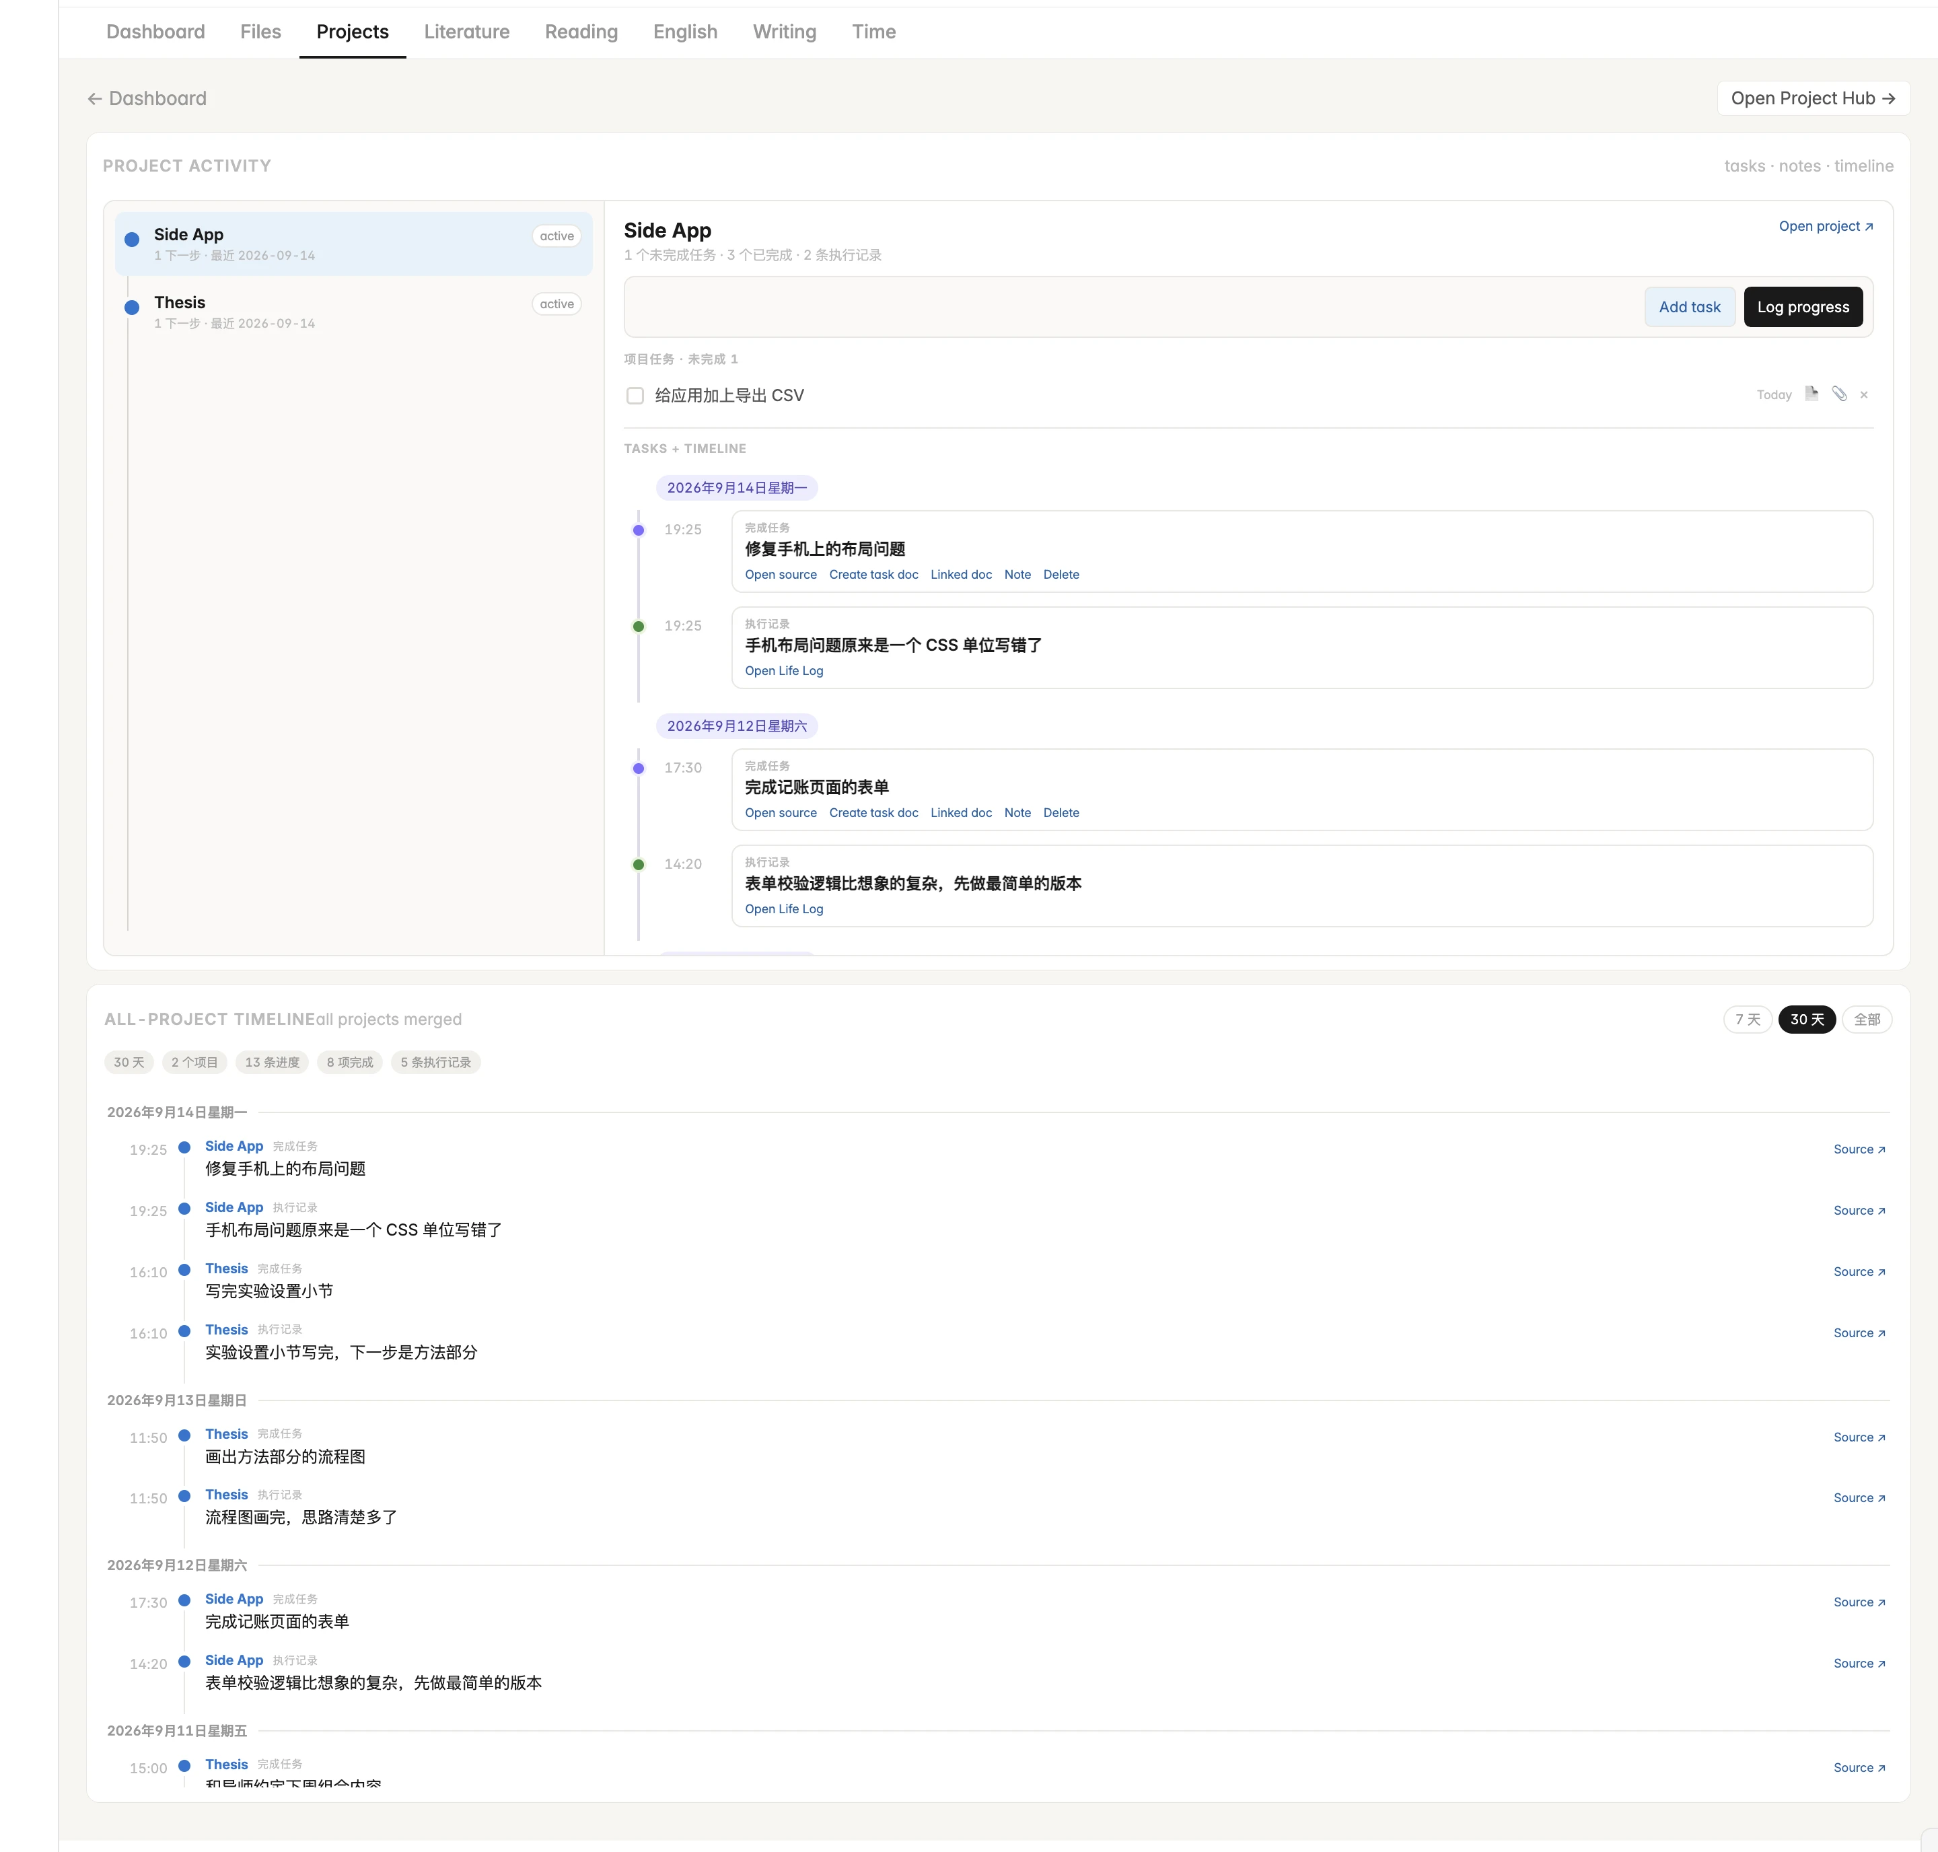The image size is (1938, 1852).
Task: Open the Reading tab
Action: click(x=581, y=32)
